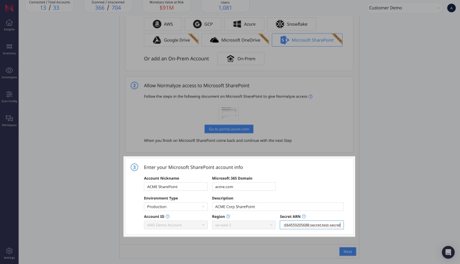This screenshot has height=264, width=460.
Task: Open Workspace in the sidebar
Action: (x=9, y=119)
